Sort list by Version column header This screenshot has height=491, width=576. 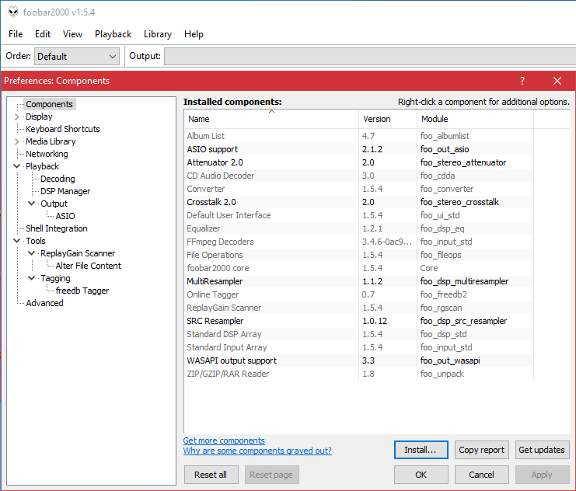pyautogui.click(x=388, y=119)
